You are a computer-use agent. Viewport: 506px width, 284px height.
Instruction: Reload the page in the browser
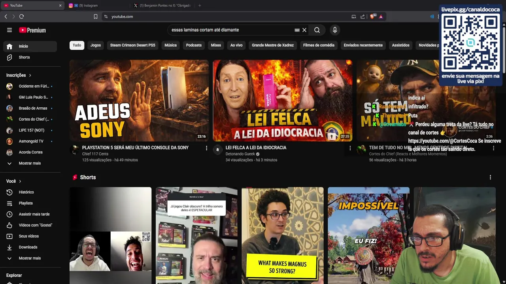21,17
